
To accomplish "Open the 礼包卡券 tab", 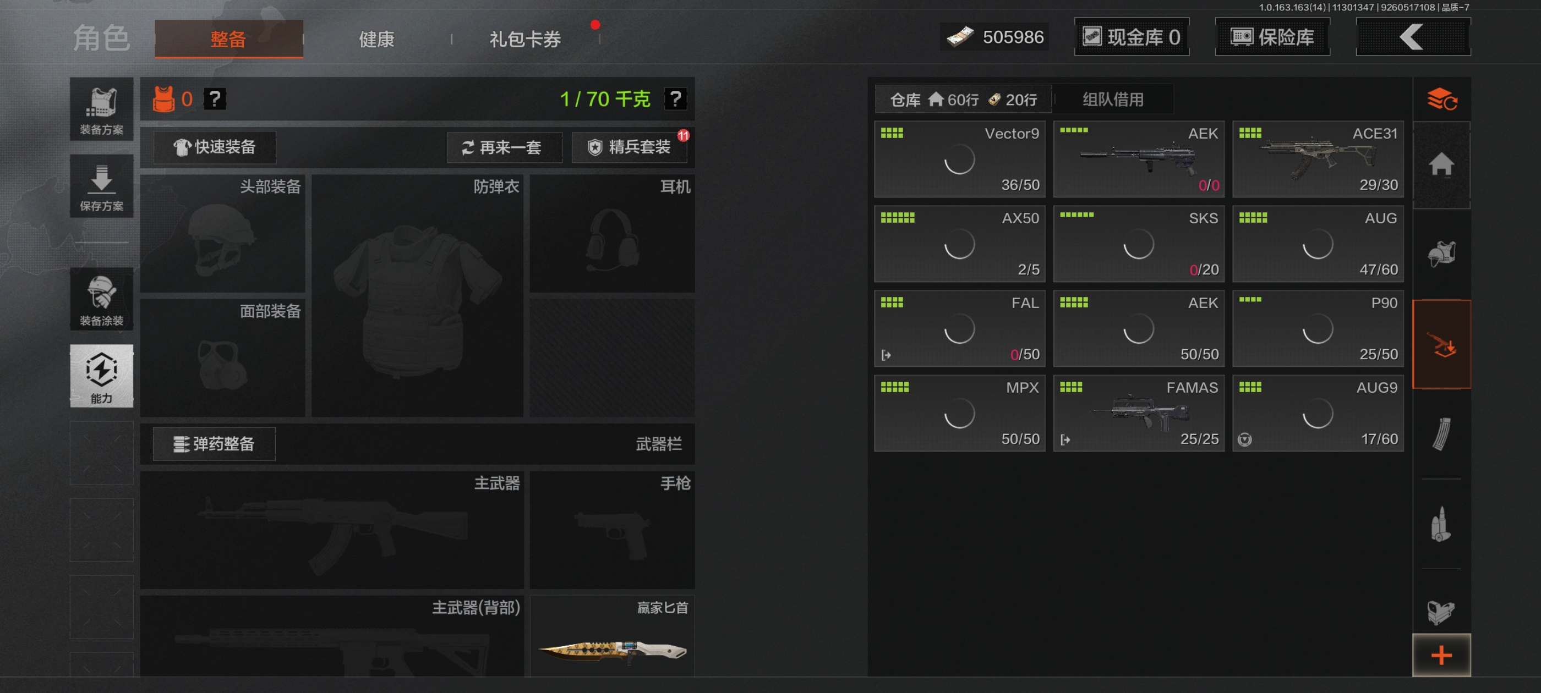I will pos(525,40).
